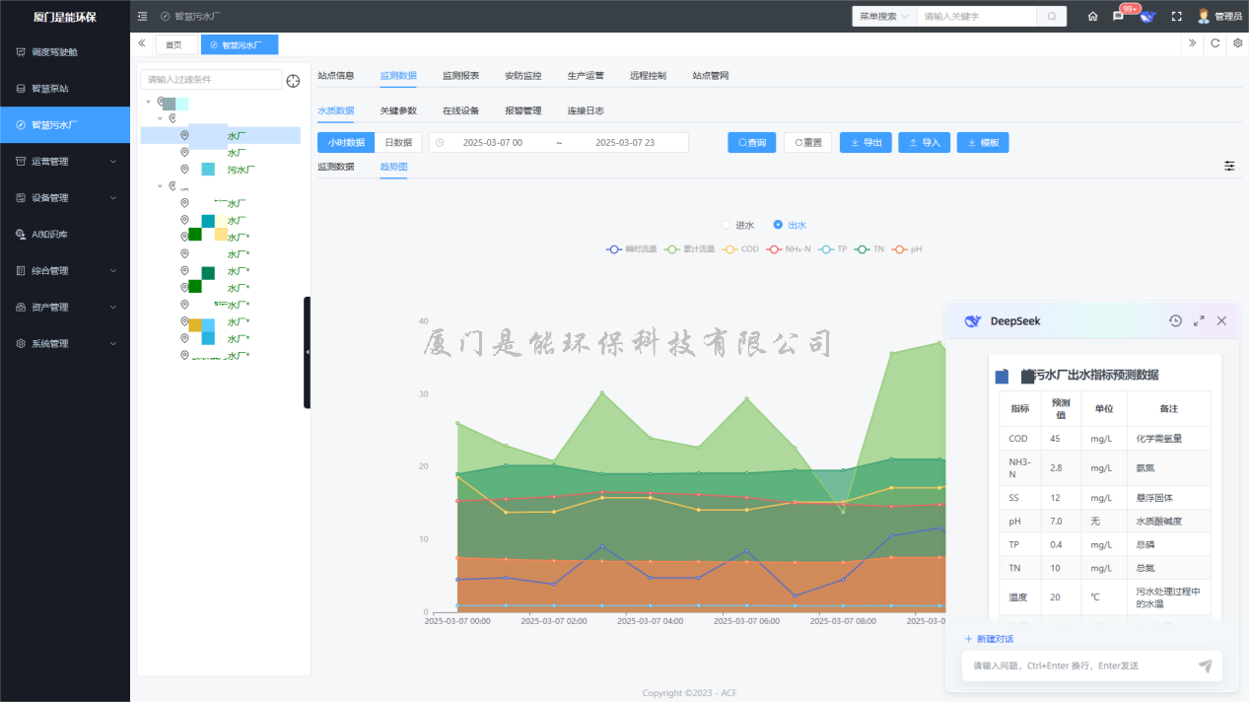Focus the DeepSeek question input box

click(x=1079, y=666)
